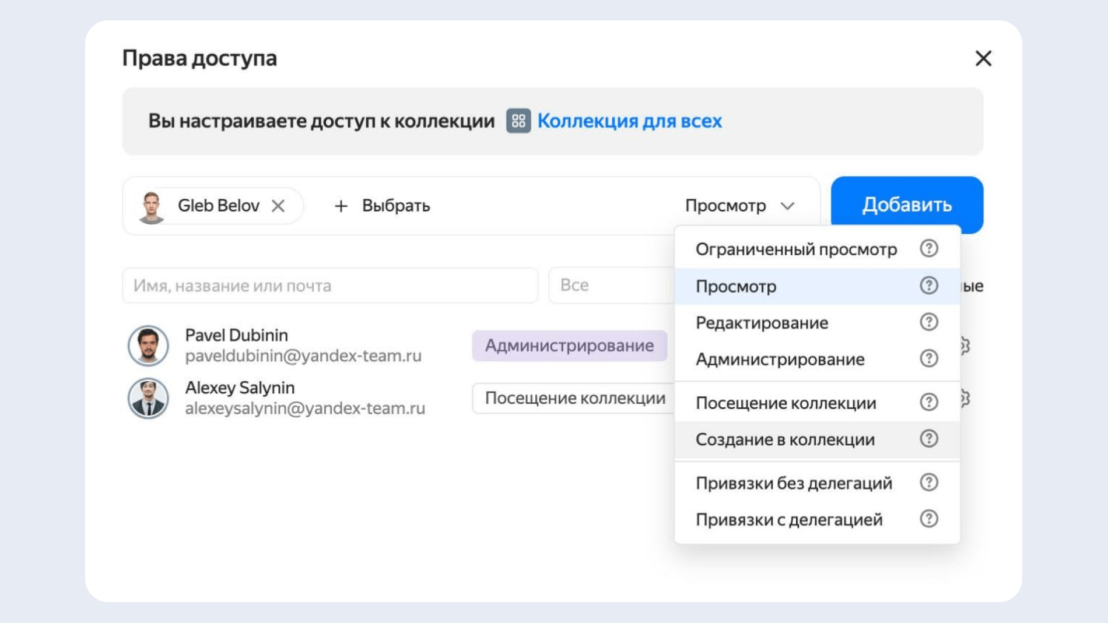Viewport: 1108px width, 623px height.
Task: Open the Все filter dropdown
Action: coord(611,286)
